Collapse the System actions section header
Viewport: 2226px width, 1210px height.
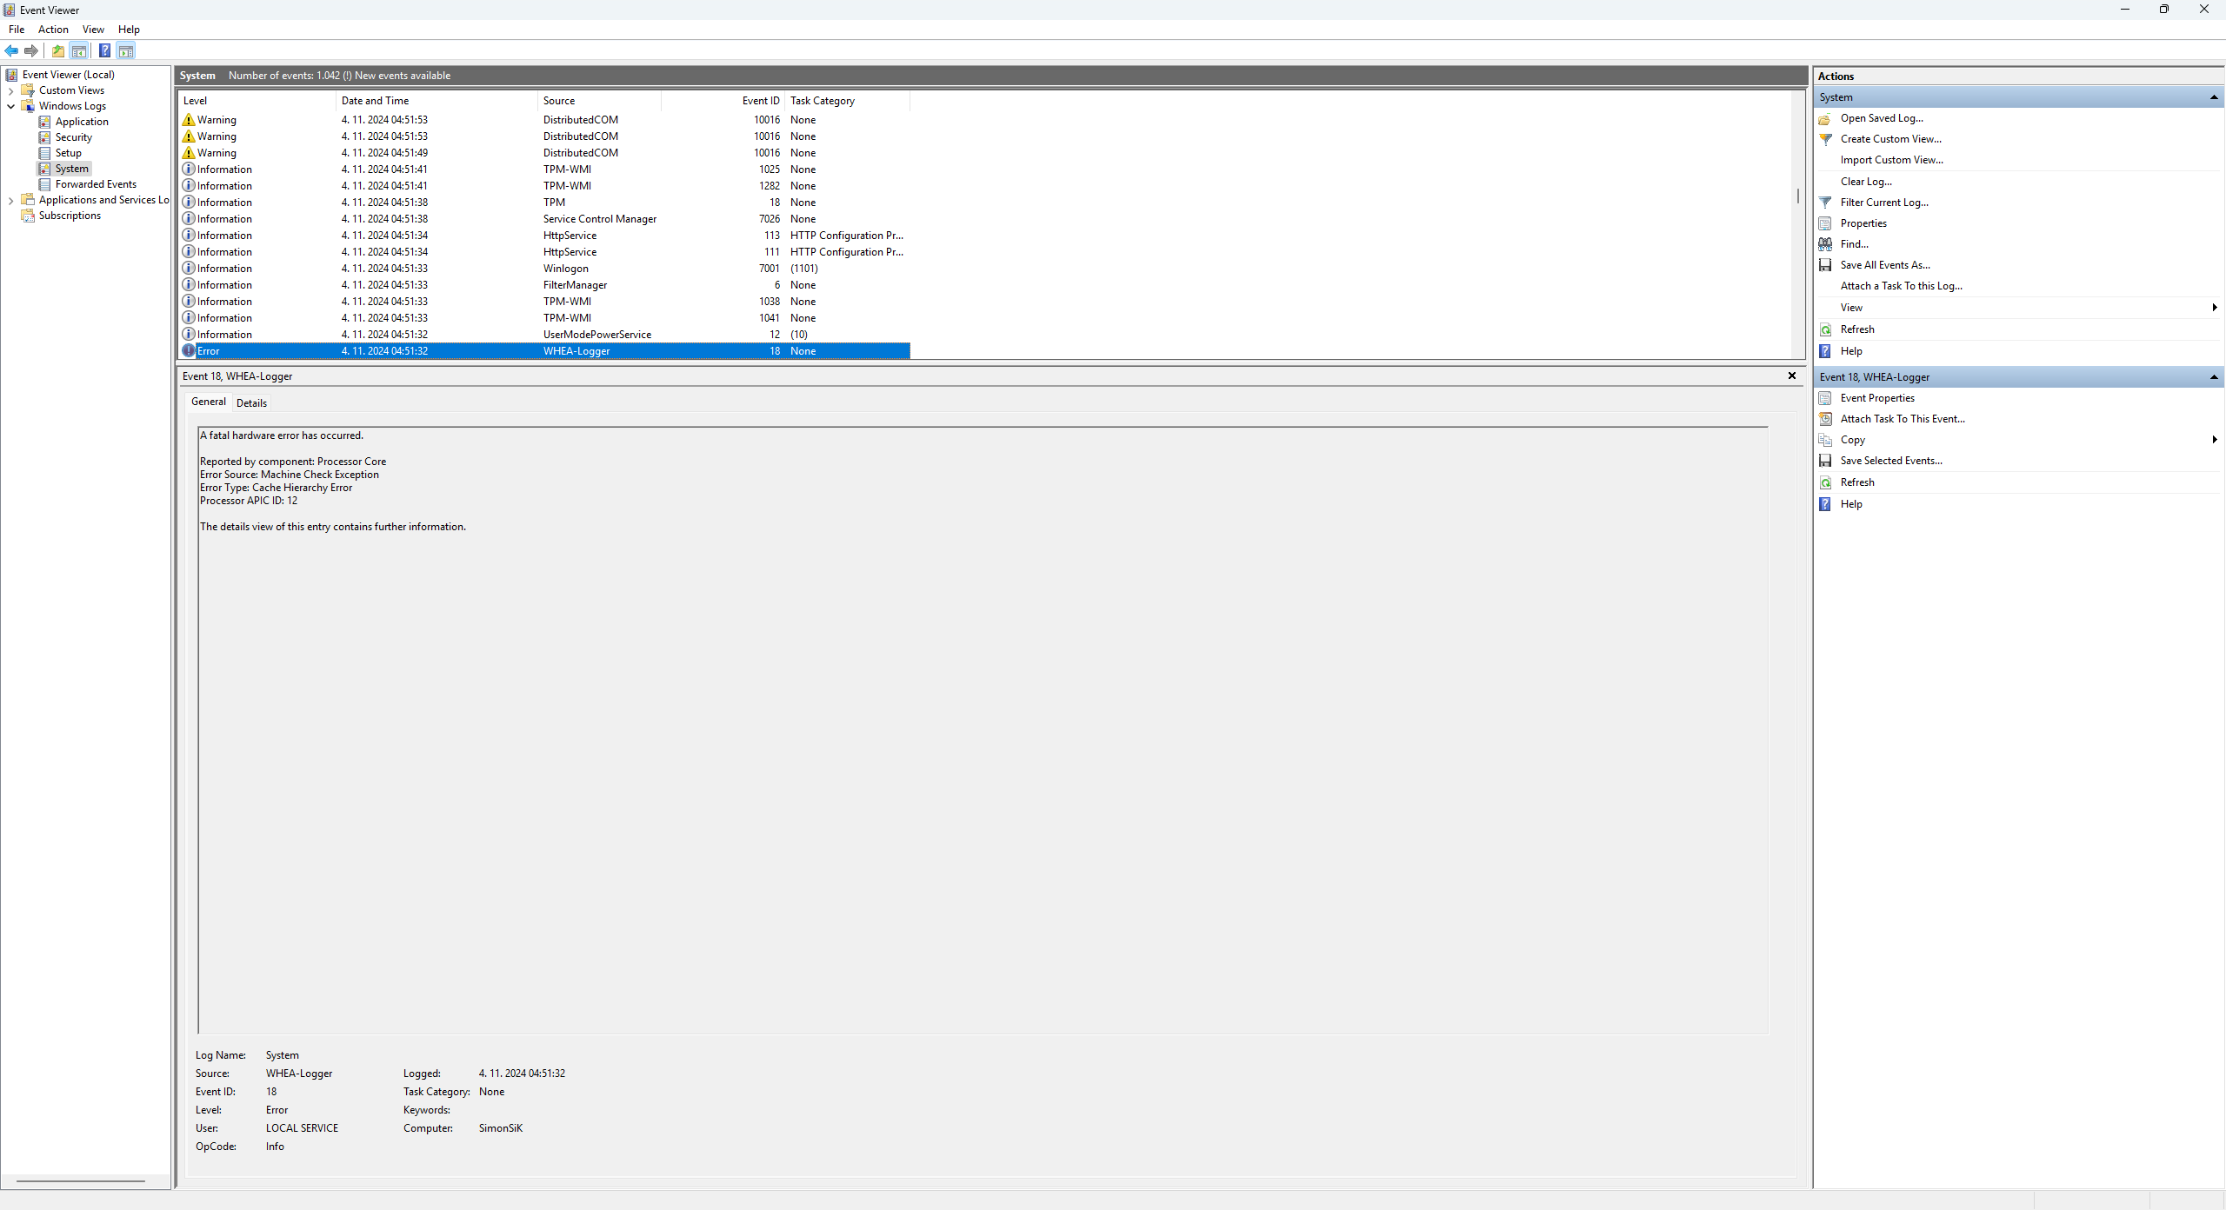2214,97
